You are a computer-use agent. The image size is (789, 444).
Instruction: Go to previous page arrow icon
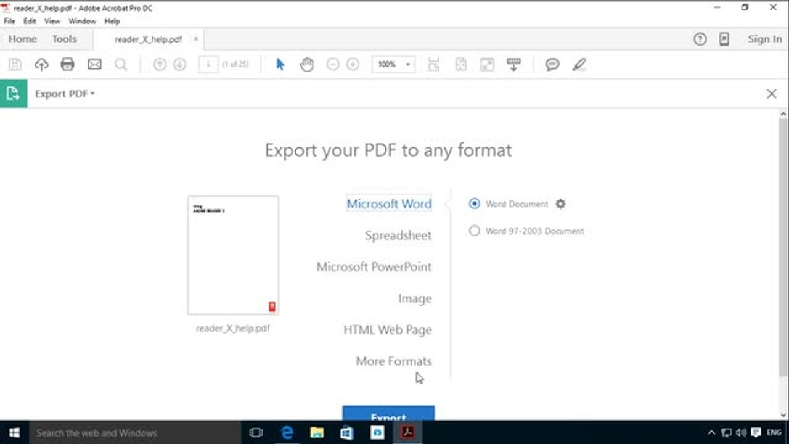click(160, 64)
